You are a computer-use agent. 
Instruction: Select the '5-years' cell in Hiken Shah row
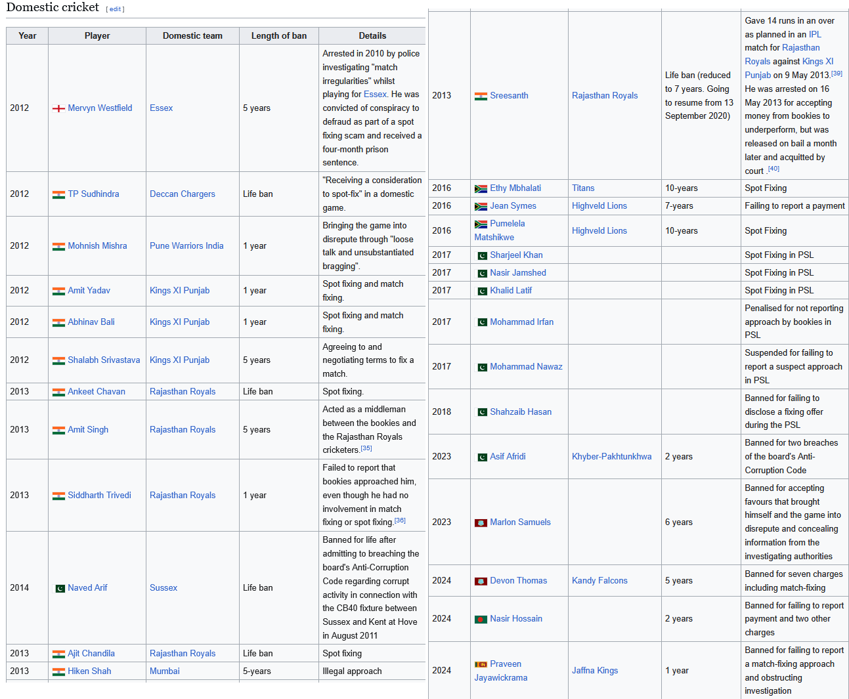pos(279,671)
